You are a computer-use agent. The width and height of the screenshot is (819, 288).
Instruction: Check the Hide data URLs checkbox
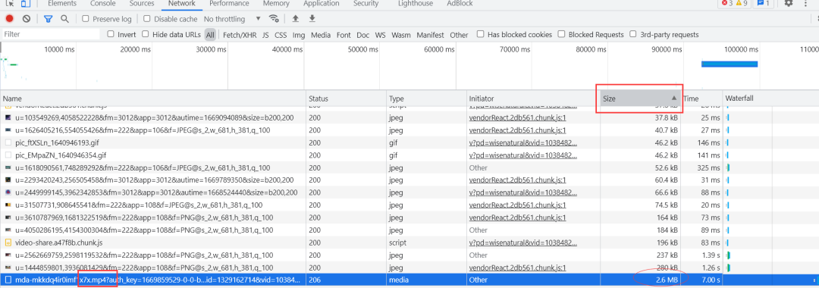[145, 34]
